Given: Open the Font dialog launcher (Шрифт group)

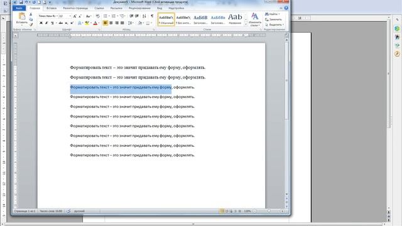Looking at the screenshot, I should (99, 30).
